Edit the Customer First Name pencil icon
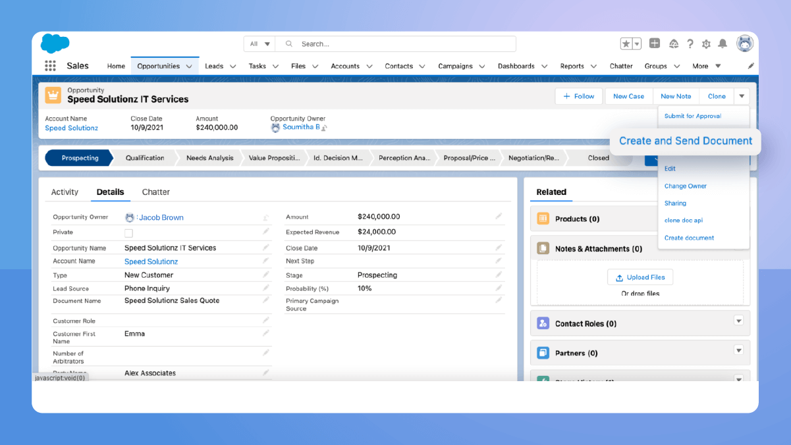The height and width of the screenshot is (445, 791). click(x=266, y=333)
